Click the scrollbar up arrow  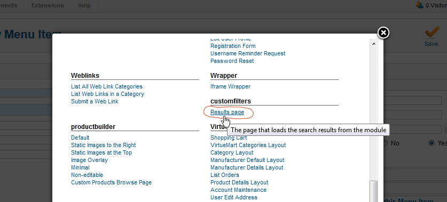(374, 44)
